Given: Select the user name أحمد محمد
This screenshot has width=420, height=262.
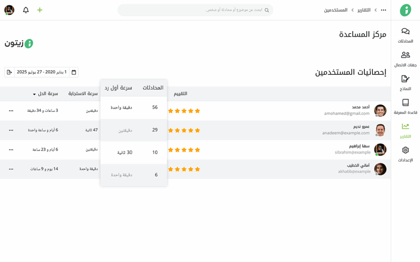Looking at the screenshot, I should pyautogui.click(x=361, y=107).
